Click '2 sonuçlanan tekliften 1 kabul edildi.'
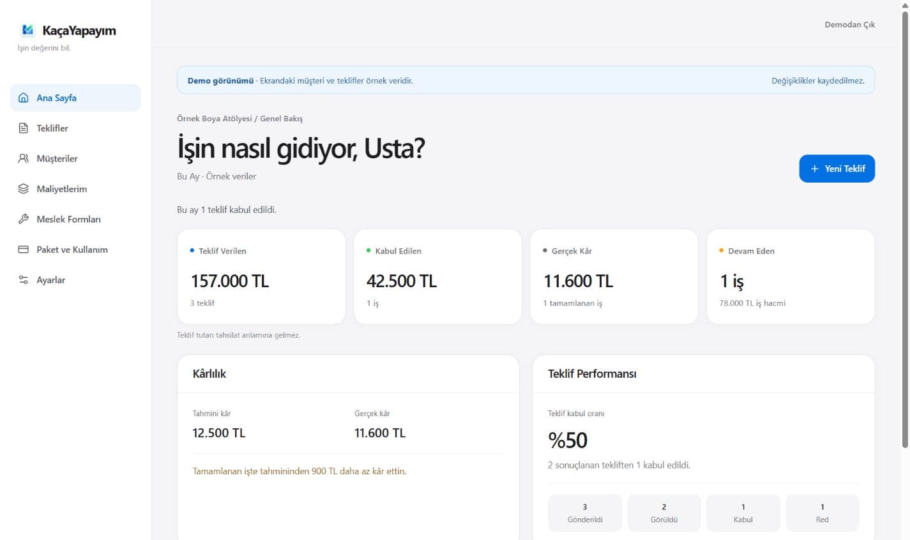Viewport: 910px width, 540px height. (619, 465)
